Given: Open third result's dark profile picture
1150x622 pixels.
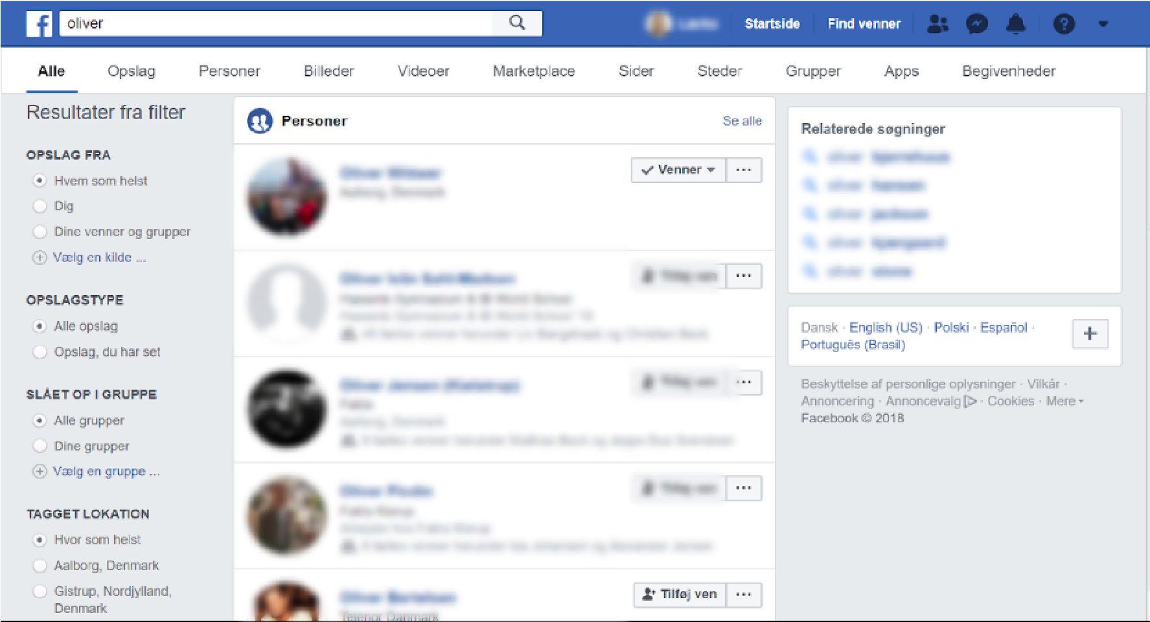Looking at the screenshot, I should coord(287,409).
